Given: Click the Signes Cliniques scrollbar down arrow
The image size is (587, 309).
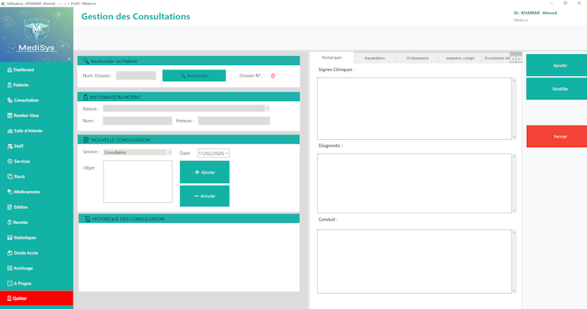Looking at the screenshot, I should point(514,137).
